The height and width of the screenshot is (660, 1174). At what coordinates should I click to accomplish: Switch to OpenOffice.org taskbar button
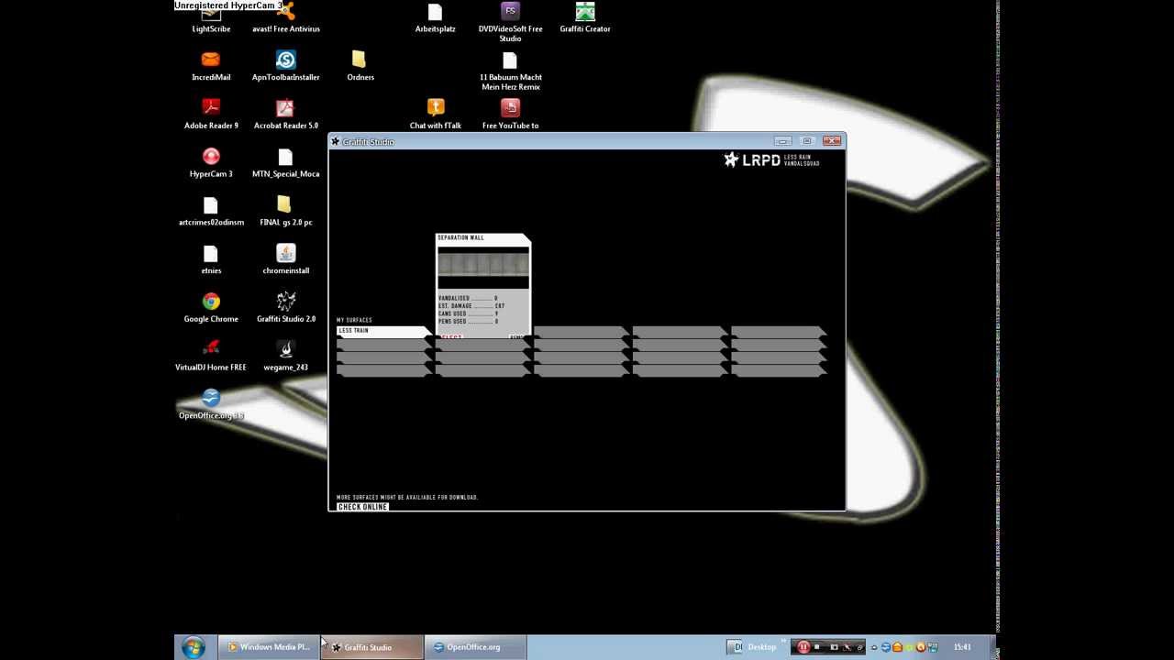(x=475, y=647)
